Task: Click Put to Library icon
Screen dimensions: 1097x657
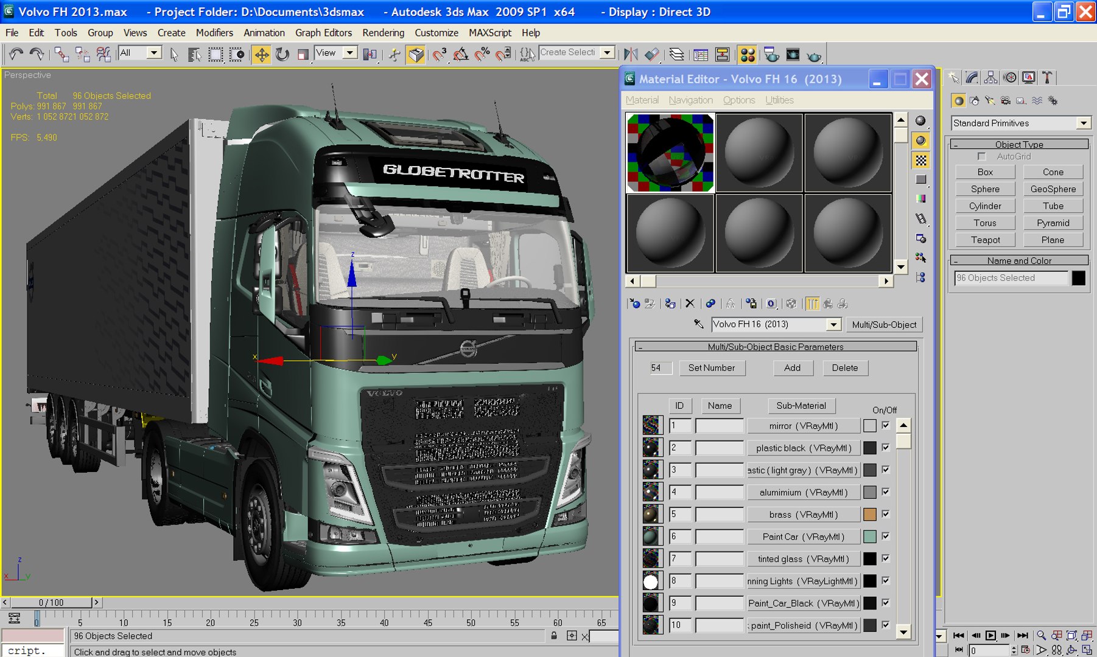Action: coord(751,304)
